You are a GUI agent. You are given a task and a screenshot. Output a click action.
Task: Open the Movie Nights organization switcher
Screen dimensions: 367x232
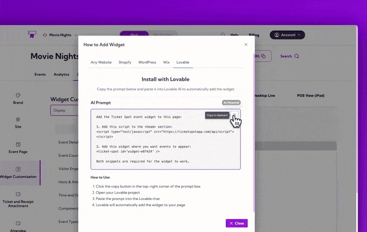(x=60, y=35)
